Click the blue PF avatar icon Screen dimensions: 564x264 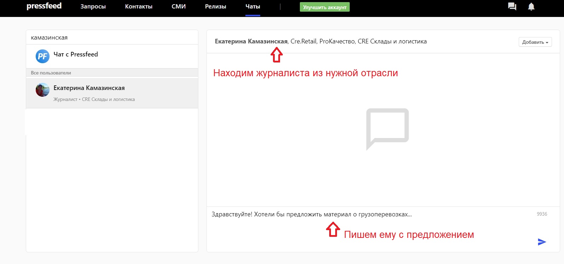(x=42, y=56)
